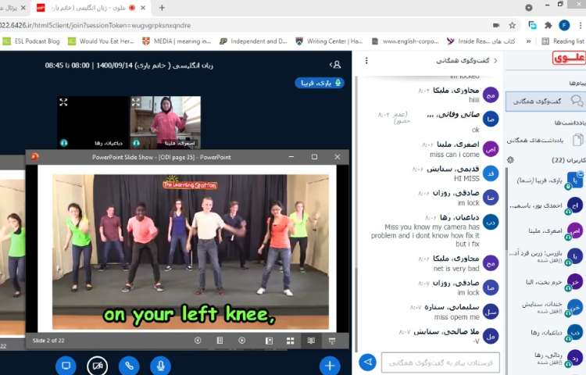Click the user list vertical scrollbar

[506, 209]
